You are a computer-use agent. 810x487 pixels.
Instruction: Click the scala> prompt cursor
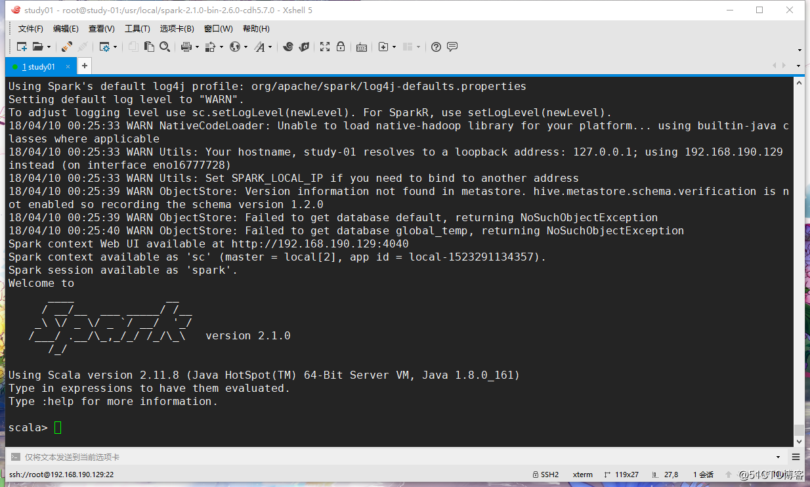point(58,428)
